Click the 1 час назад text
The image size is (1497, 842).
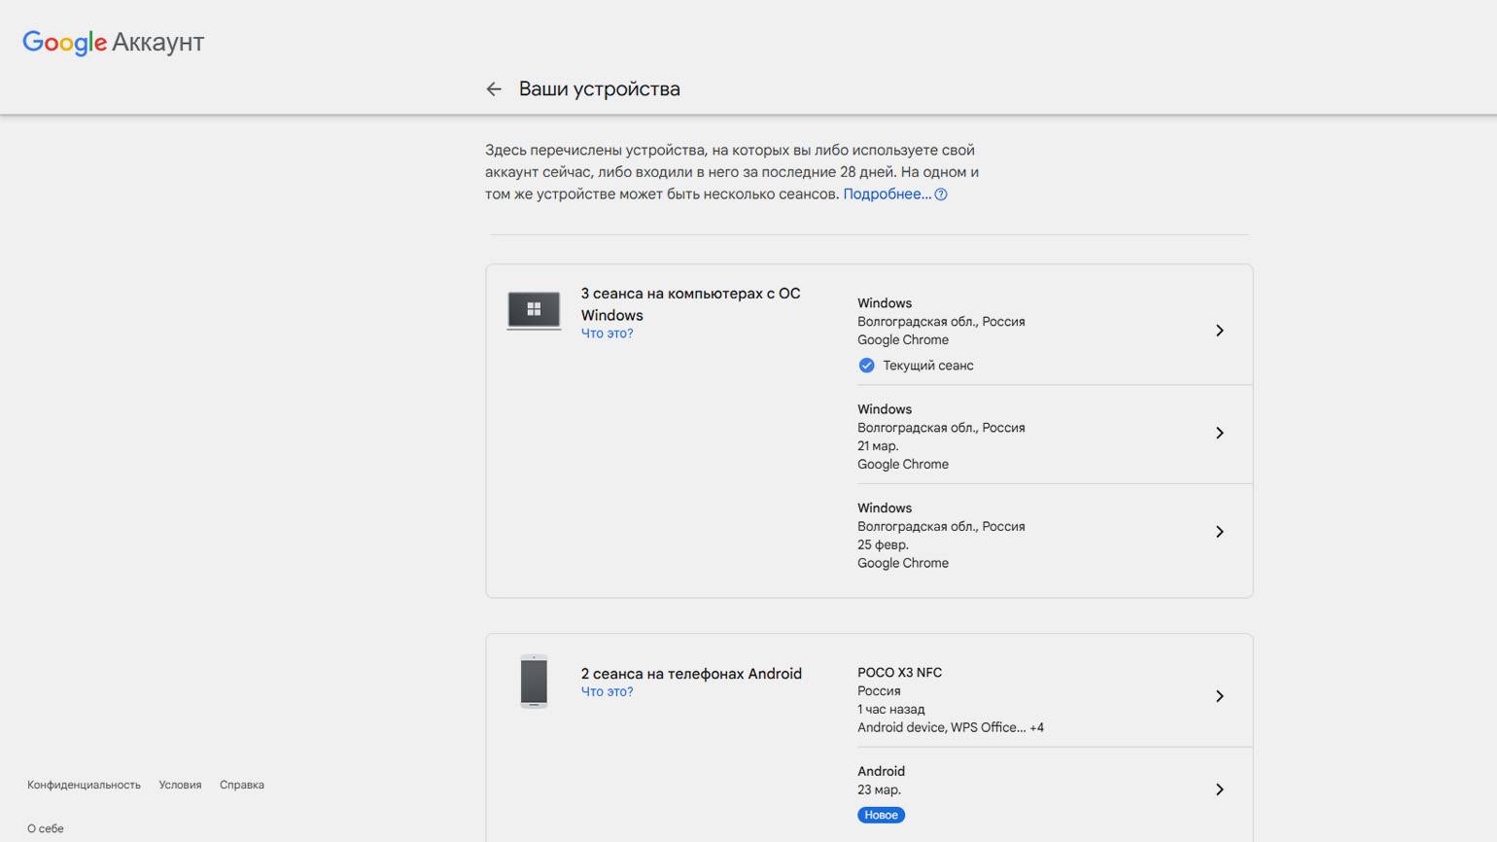pos(891,710)
